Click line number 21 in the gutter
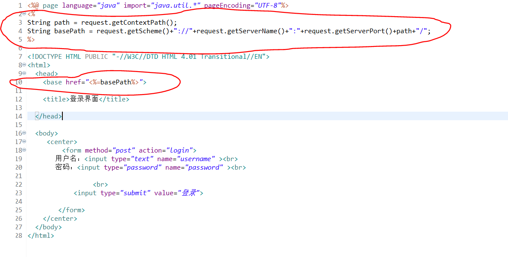 pos(18,176)
